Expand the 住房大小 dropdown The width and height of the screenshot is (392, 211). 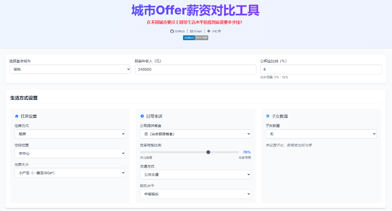(x=70, y=173)
